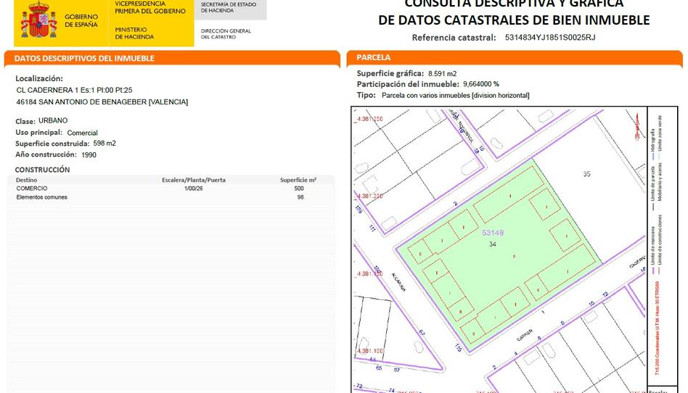Click the construction year value 1990
This screenshot has width=688, height=393.
[x=89, y=155]
